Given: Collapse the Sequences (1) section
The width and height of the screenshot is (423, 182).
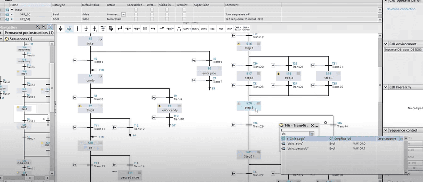Looking at the screenshot, I should point(1,39).
